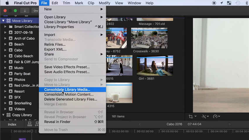Click the keyword editor key icon
Screen dimensions: 249x140
35,11
